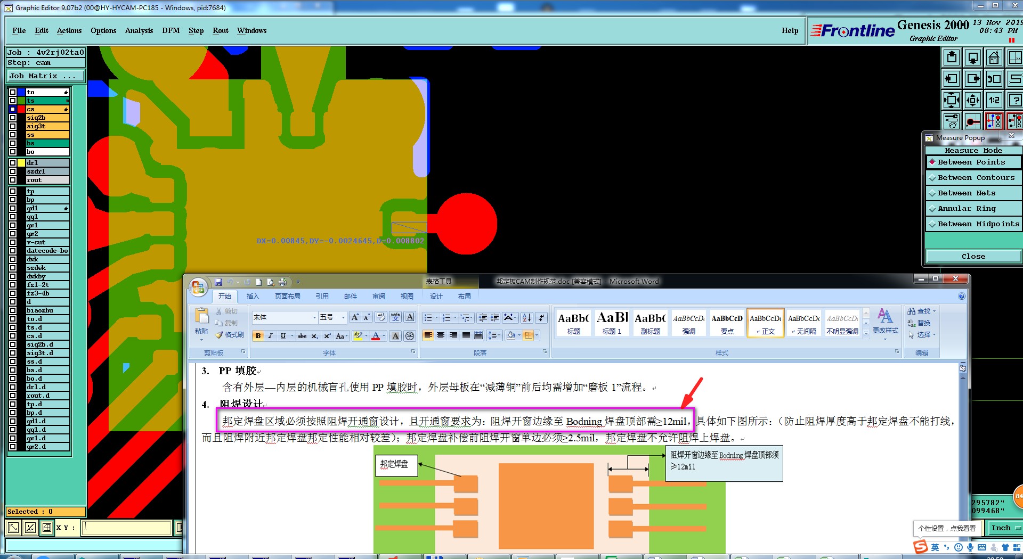Image resolution: width=1023 pixels, height=559 pixels.
Task: Apply superscript formatting in Word
Action: (x=327, y=336)
